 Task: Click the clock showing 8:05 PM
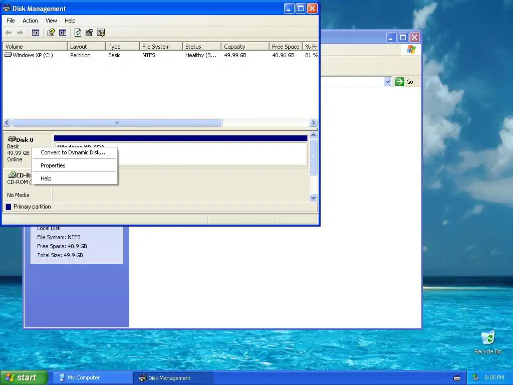point(494,378)
